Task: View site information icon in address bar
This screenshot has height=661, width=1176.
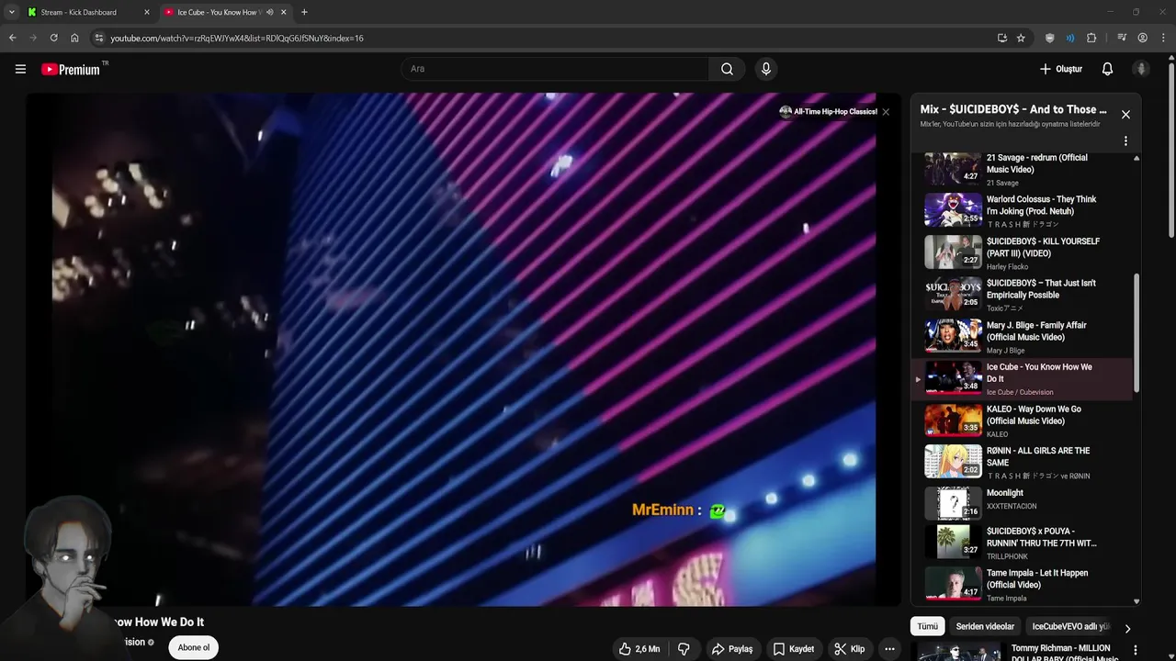Action: [99, 38]
